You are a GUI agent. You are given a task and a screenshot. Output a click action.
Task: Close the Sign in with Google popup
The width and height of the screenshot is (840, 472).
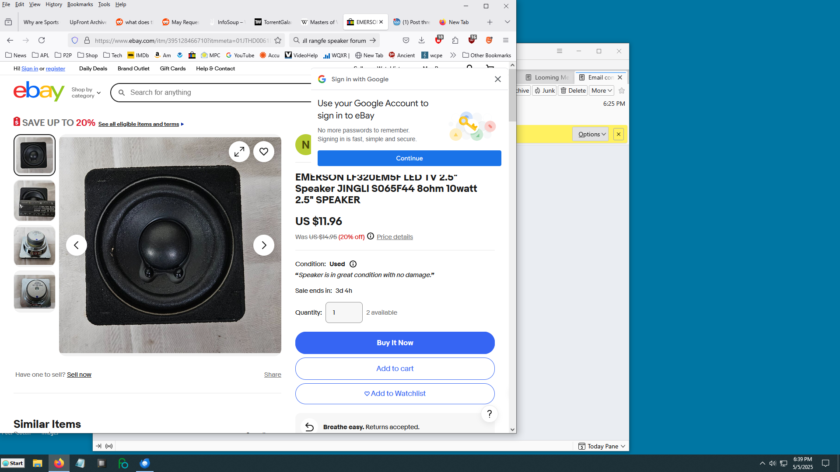coord(498,79)
